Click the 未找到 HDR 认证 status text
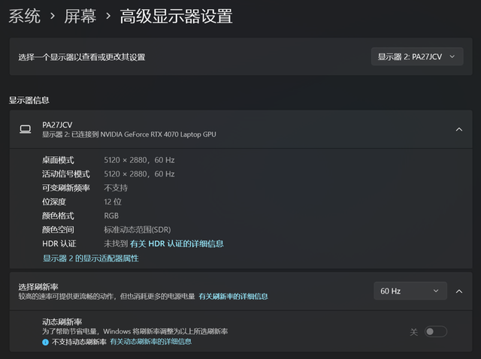Viewport: 481px width, 359px height. [116, 244]
